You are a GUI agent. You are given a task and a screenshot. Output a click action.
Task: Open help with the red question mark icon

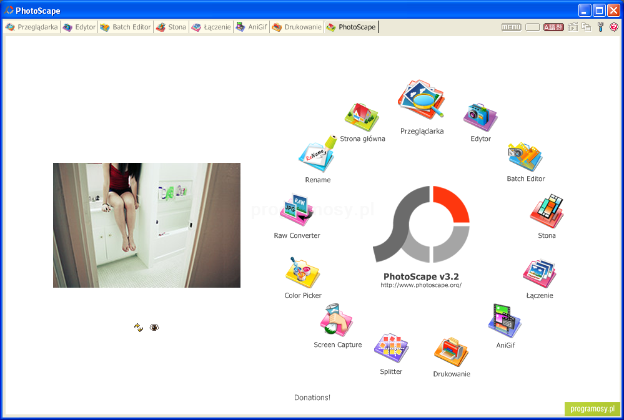coord(614,27)
